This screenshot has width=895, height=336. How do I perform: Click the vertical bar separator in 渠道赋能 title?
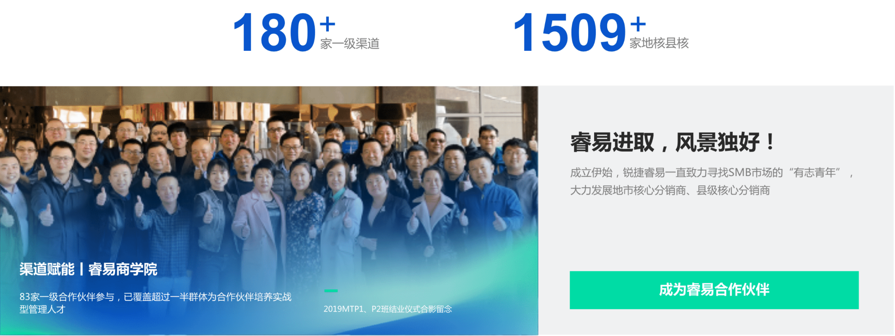tap(81, 269)
